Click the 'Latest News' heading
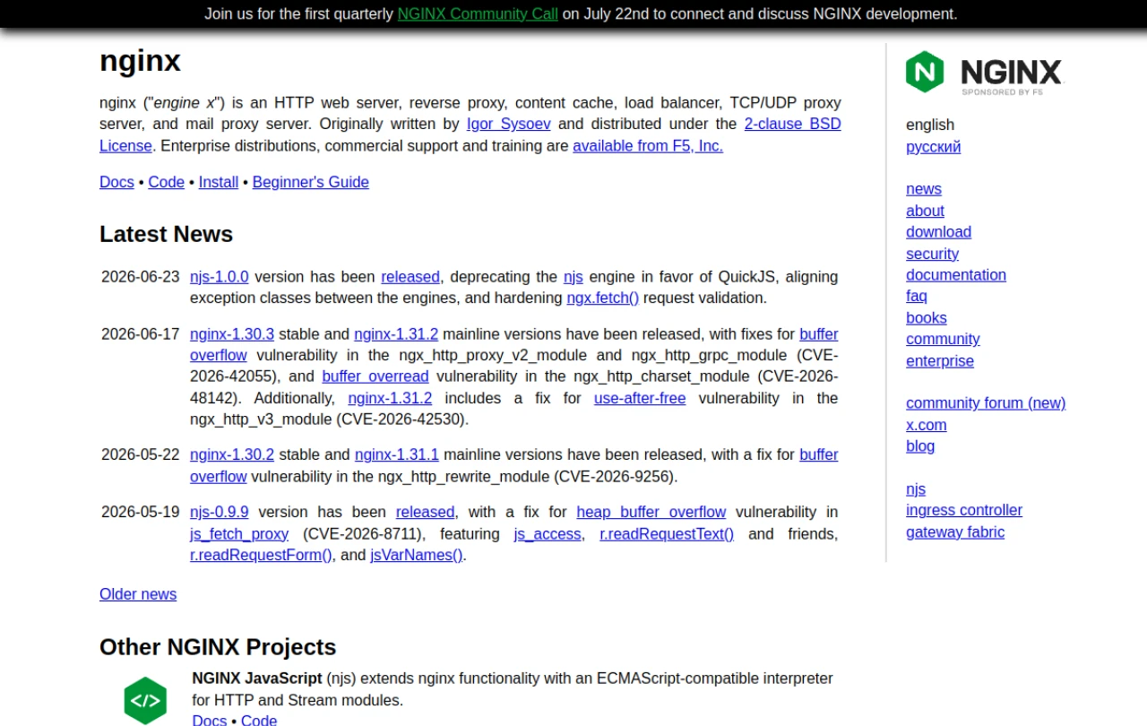1147x726 pixels. (166, 234)
